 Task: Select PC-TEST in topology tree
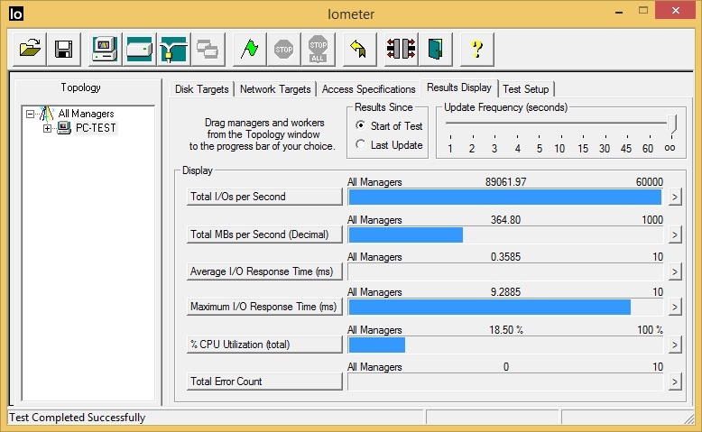pyautogui.click(x=96, y=128)
